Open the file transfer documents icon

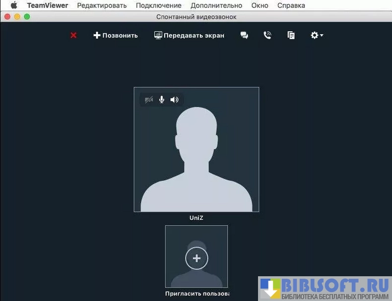tap(291, 35)
